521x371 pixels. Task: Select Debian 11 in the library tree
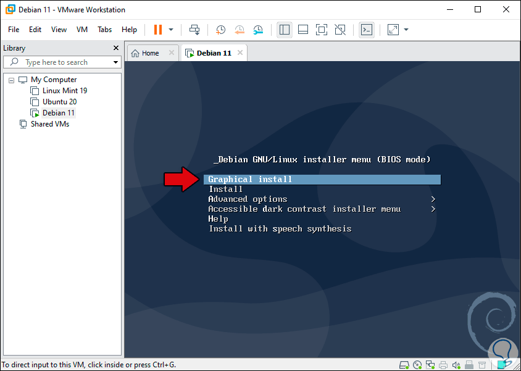59,113
